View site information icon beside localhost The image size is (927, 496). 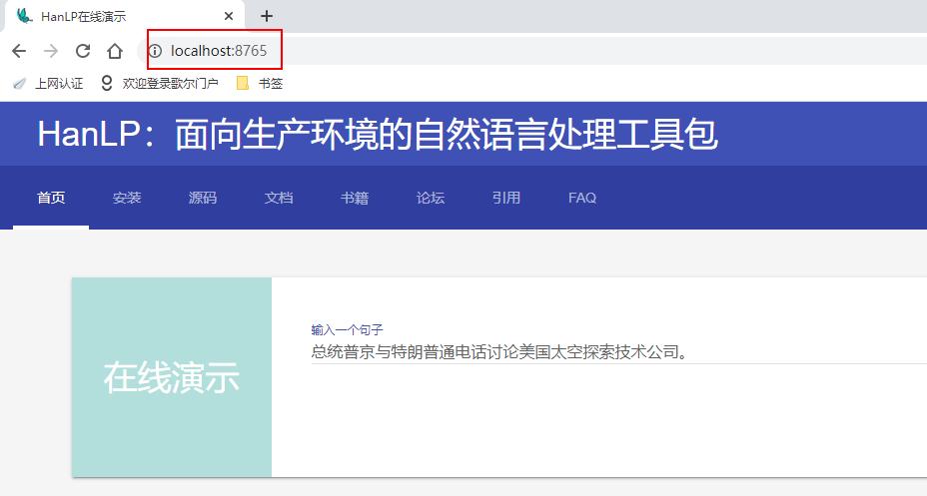tap(155, 51)
